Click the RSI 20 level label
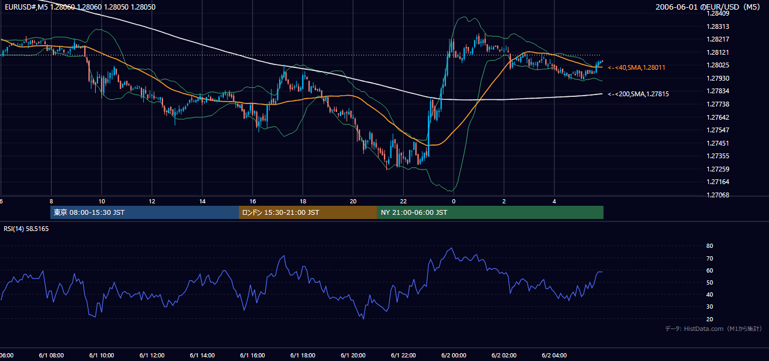769x361 pixels. pyautogui.click(x=710, y=319)
